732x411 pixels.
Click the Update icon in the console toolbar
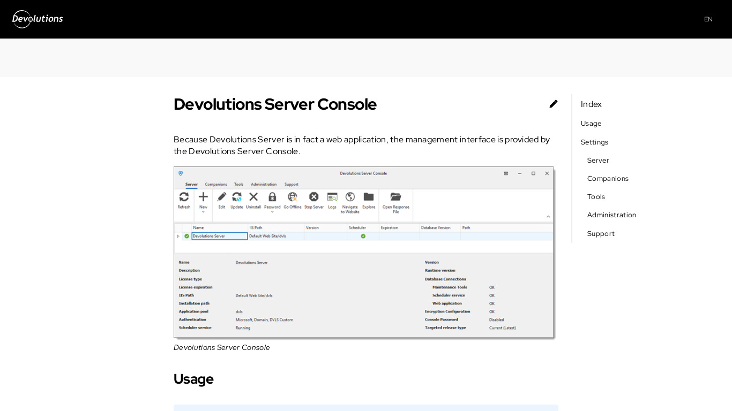237,197
